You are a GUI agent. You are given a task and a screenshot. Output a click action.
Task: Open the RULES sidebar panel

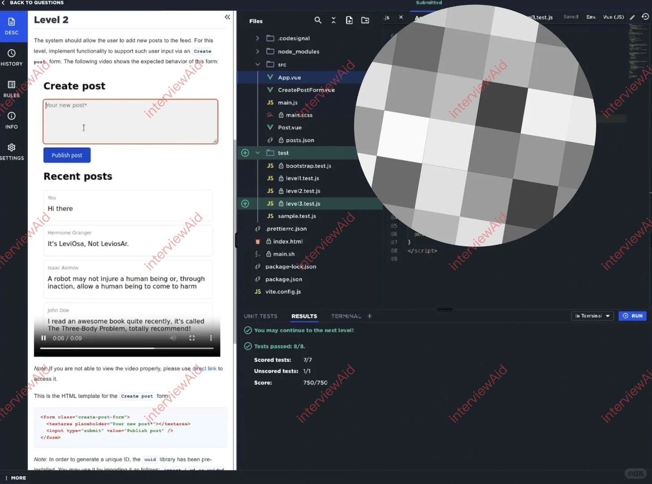12,89
